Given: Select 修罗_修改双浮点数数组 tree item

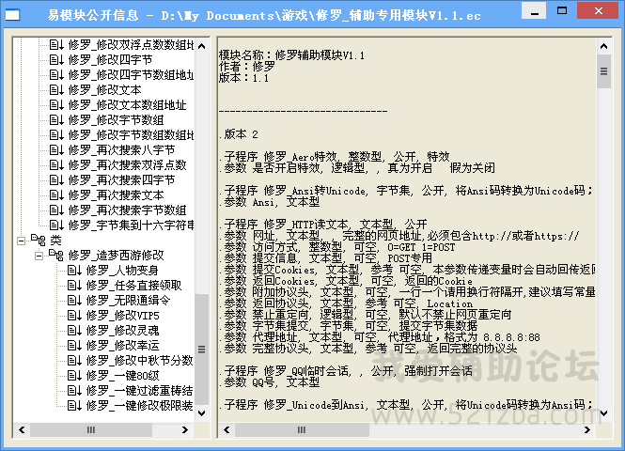Looking at the screenshot, I should coord(132,44).
